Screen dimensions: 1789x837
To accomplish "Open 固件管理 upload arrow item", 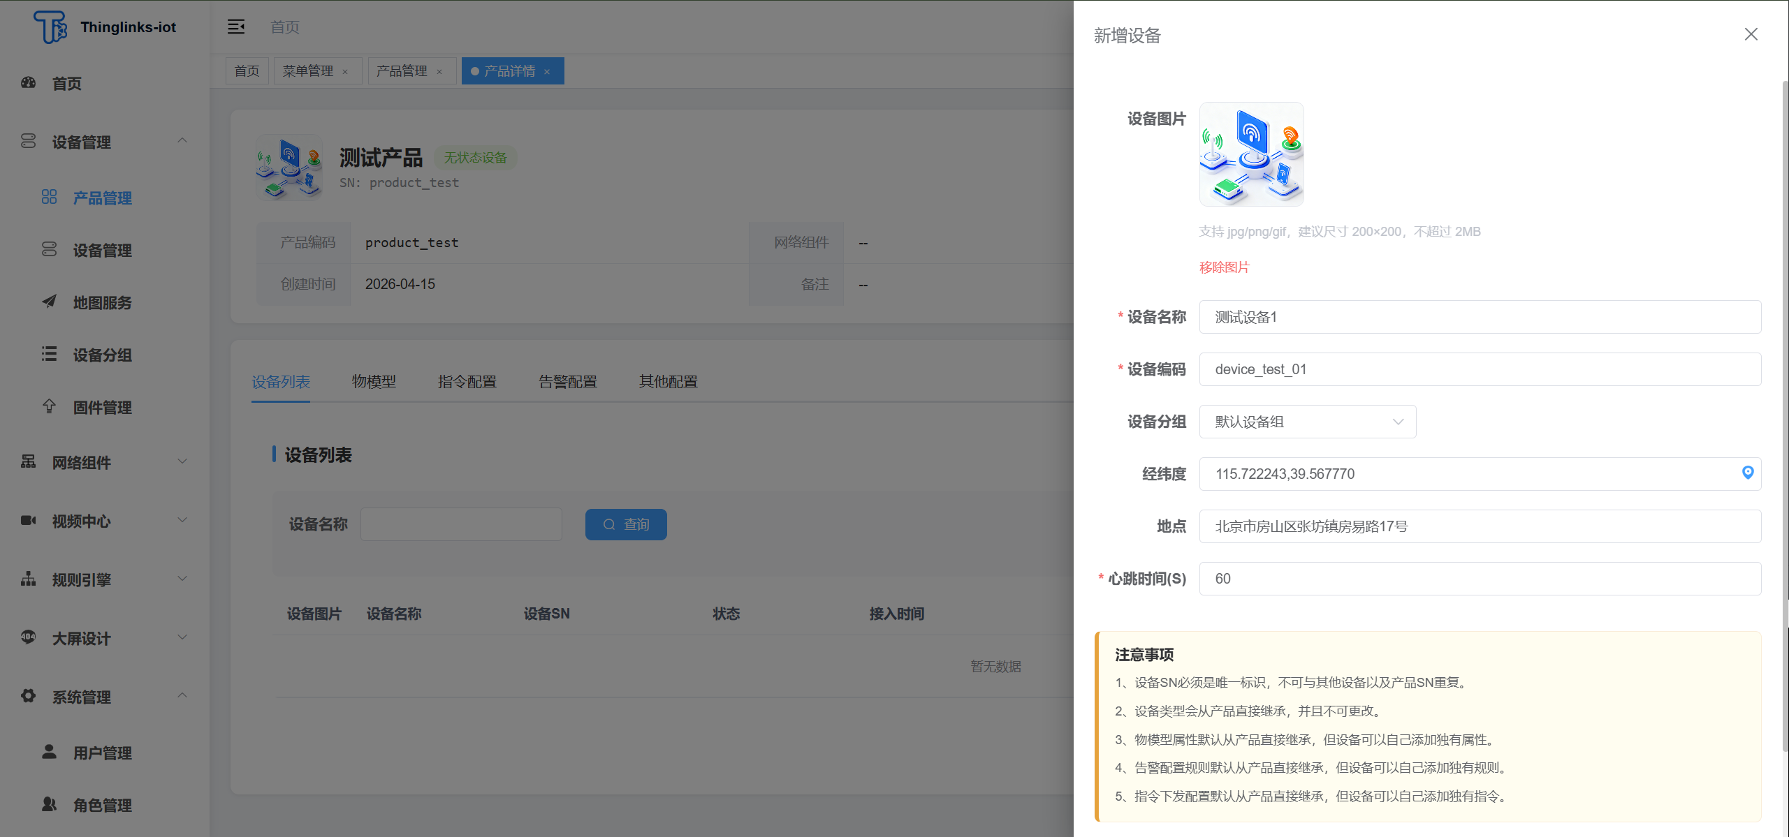I will click(x=101, y=407).
